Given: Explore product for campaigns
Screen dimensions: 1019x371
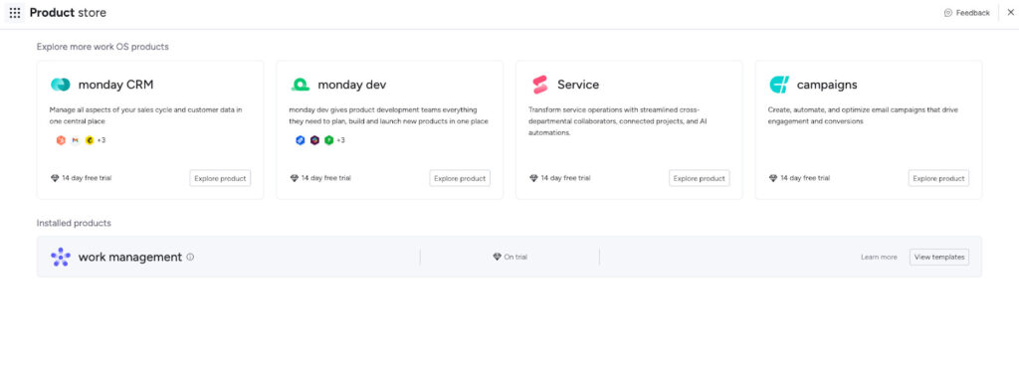Looking at the screenshot, I should (x=938, y=178).
